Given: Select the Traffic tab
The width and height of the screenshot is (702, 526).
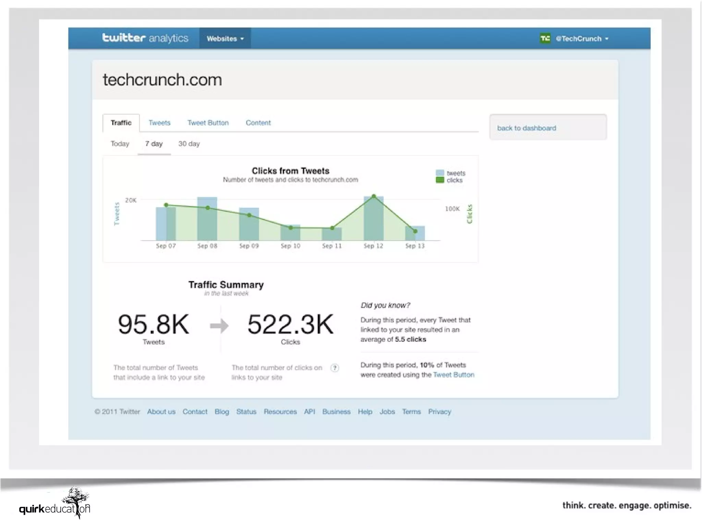Looking at the screenshot, I should point(121,123).
